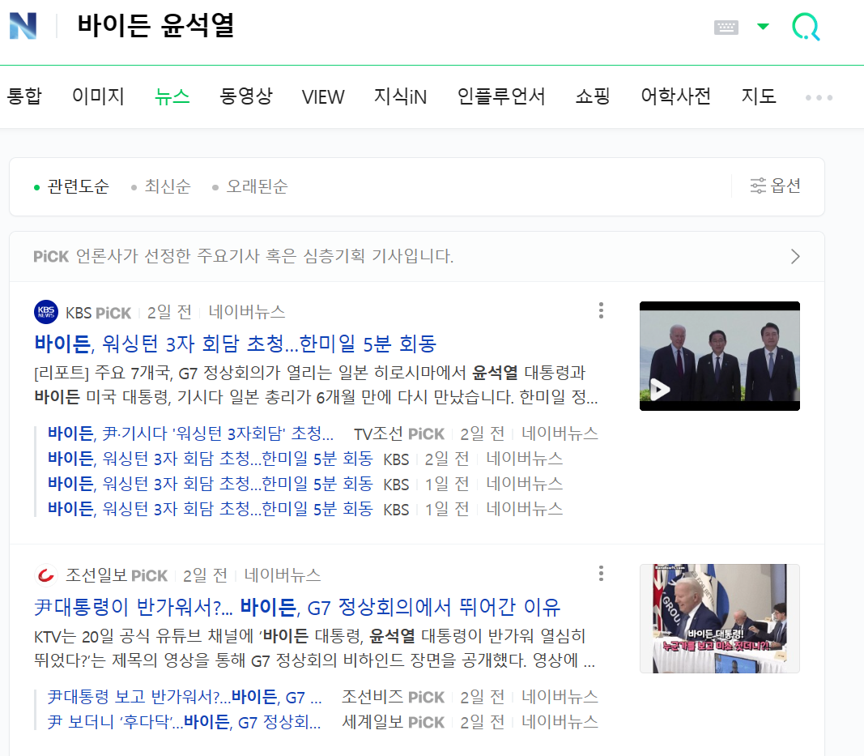Open the 조선비즈 PiCK press link
Viewport: 864px width, 756px height.
coord(393,697)
